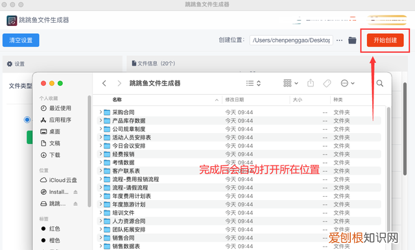Image resolution: width=415 pixels, height=250 pixels.
Task: Select the 流程-请假流程 folder row
Action: tap(239, 188)
